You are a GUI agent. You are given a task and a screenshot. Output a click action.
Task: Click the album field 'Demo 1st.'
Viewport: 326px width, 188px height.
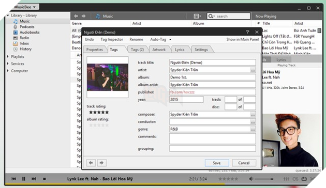click(x=213, y=77)
